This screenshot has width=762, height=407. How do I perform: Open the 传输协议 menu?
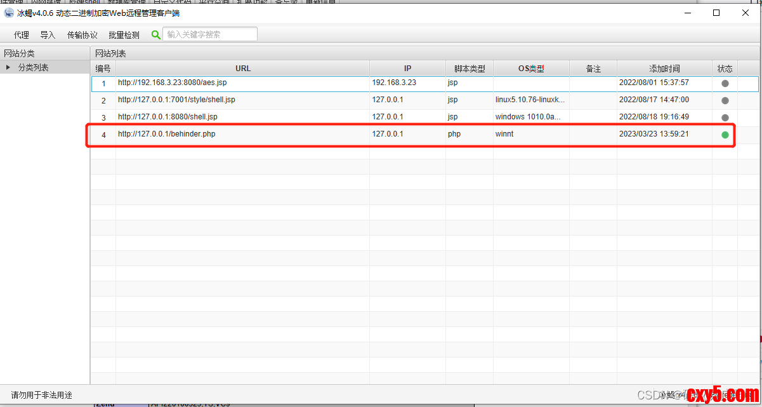click(x=82, y=35)
